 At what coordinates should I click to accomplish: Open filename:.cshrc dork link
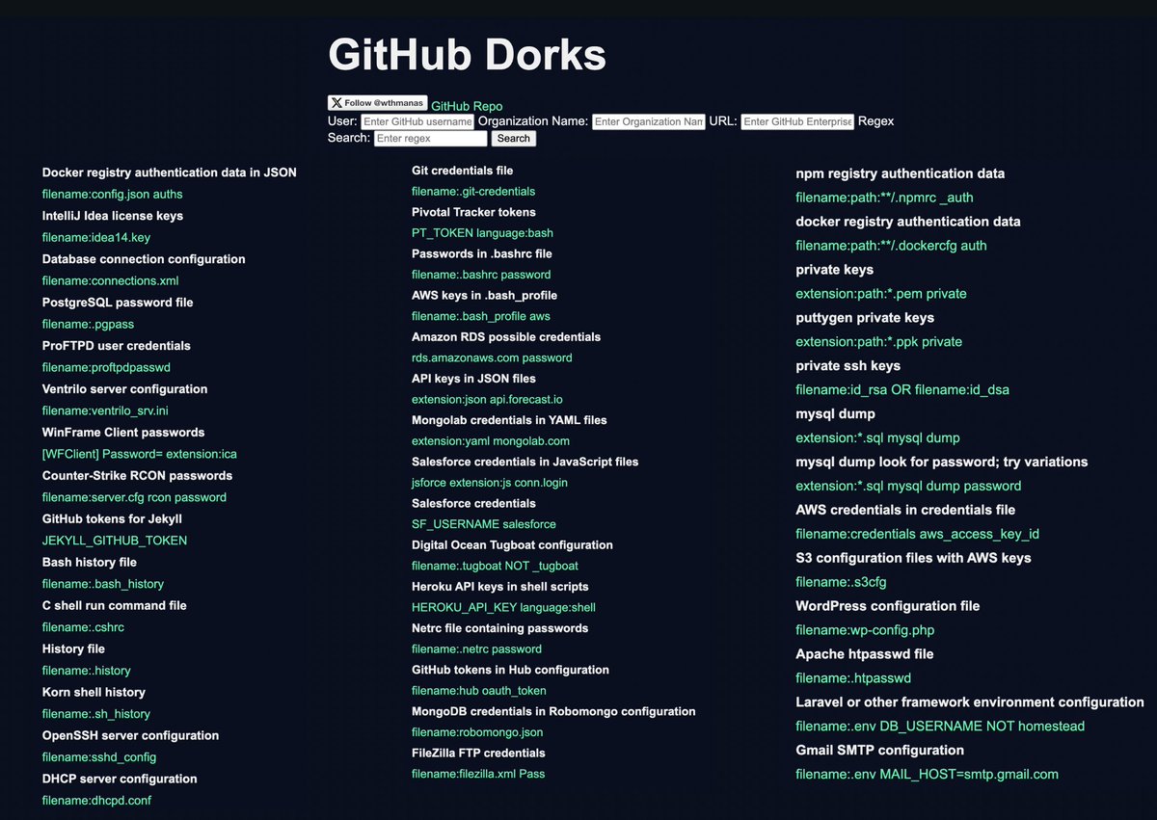pos(83,627)
